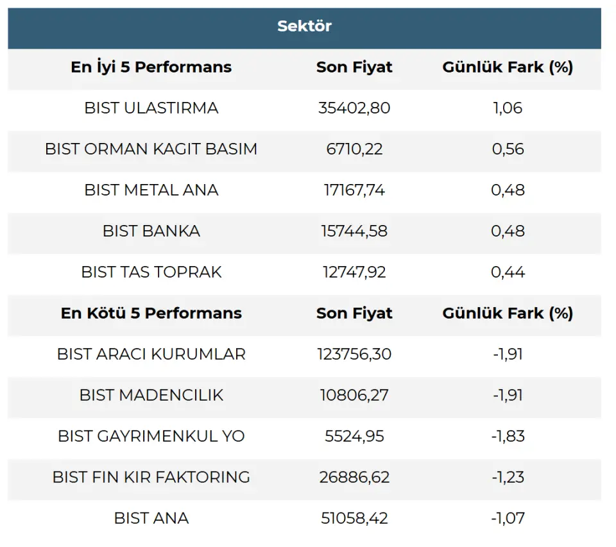This screenshot has width=616, height=547.
Task: Click the 35402,80 price value
Action: pyautogui.click(x=354, y=108)
